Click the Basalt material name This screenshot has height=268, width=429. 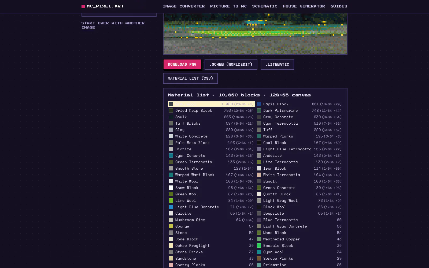[270, 181]
